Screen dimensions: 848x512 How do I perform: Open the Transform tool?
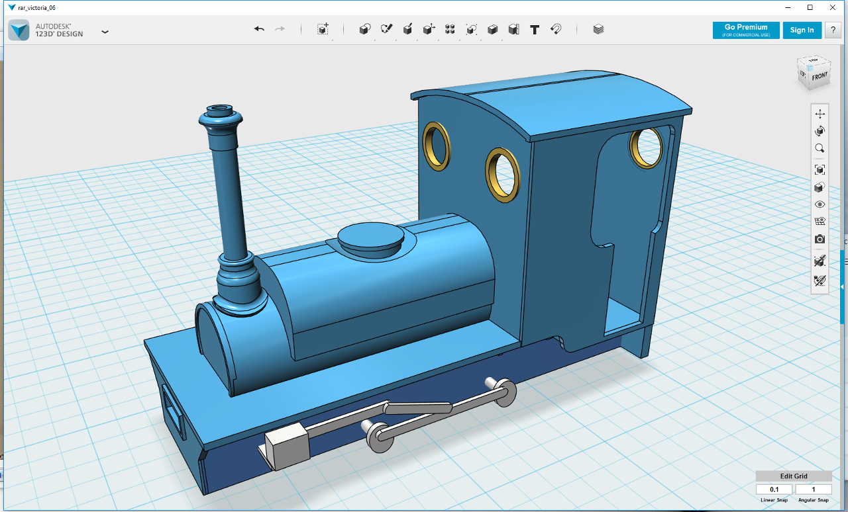(x=323, y=29)
